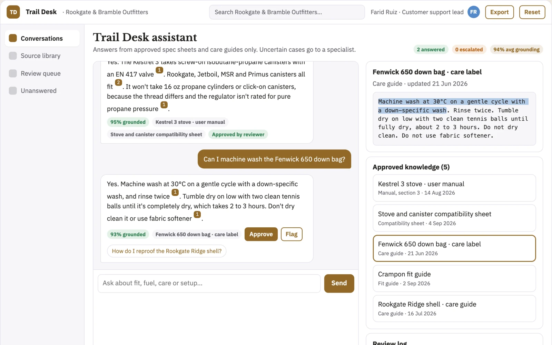Open the Conversations section

(42, 38)
